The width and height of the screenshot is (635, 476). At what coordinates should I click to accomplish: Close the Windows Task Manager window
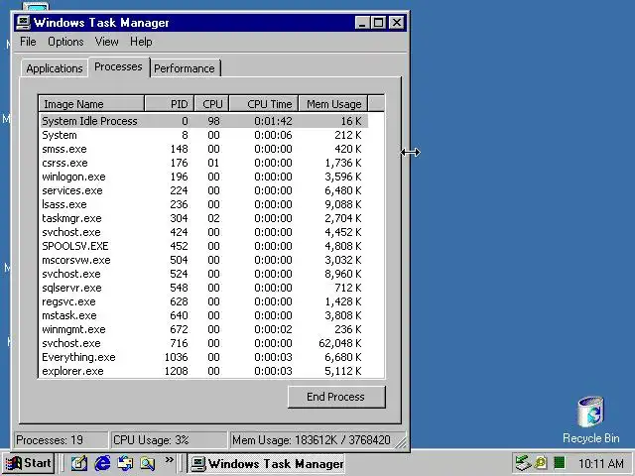pos(397,23)
